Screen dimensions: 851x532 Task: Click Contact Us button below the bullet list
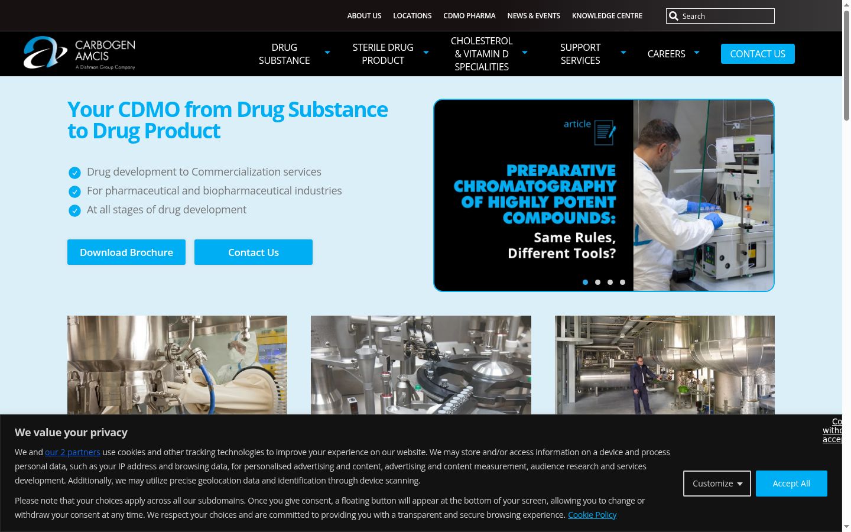[254, 252]
